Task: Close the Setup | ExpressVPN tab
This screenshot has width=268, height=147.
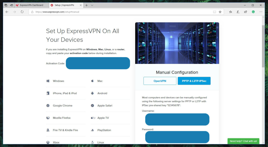Action: 81,5
